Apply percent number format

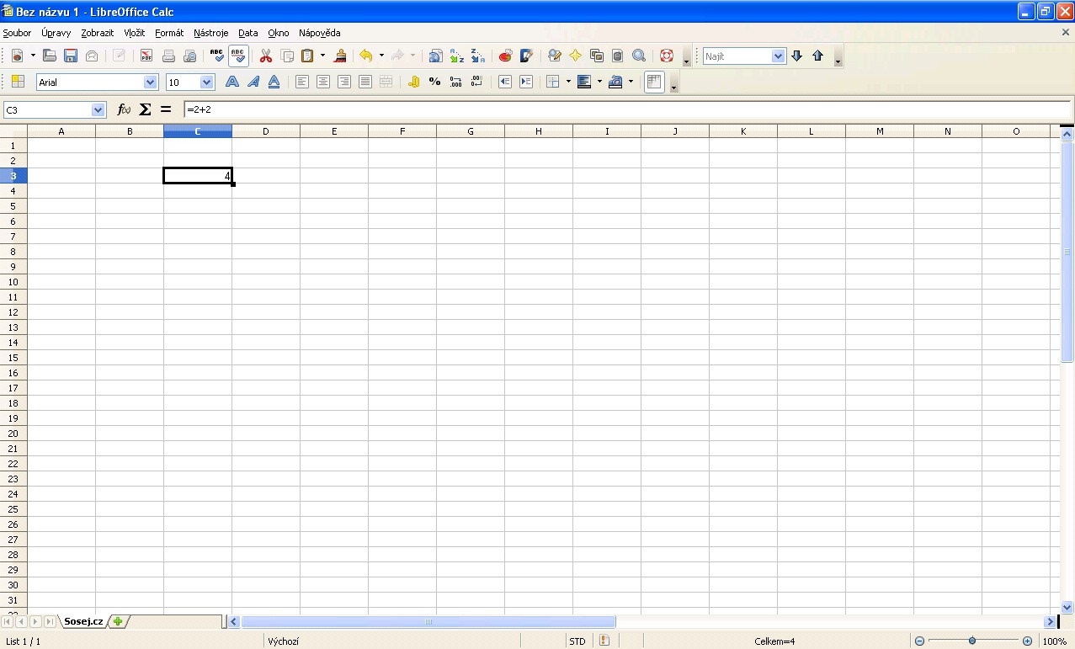(x=434, y=82)
